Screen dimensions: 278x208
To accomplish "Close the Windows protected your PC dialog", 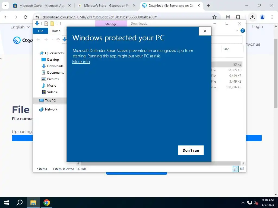I will pos(205,31).
